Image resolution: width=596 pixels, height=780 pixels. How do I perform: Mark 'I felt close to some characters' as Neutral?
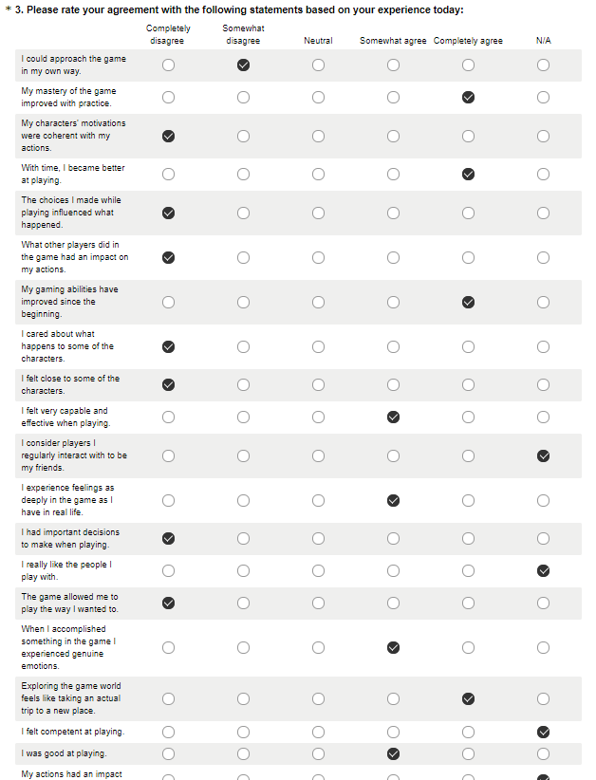click(318, 384)
